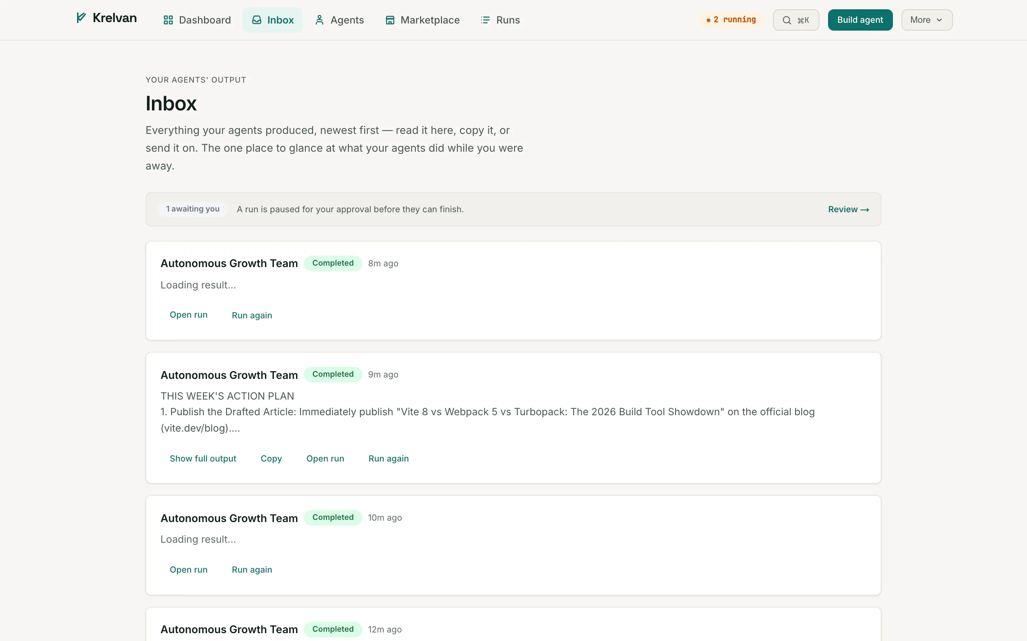Click the orange running status dot
Screen dimensions: 1027x641
pyautogui.click(x=708, y=20)
